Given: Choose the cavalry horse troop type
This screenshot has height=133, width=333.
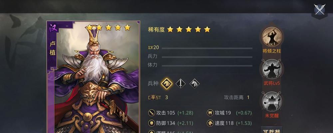Looking at the screenshot, I should 166,83.
